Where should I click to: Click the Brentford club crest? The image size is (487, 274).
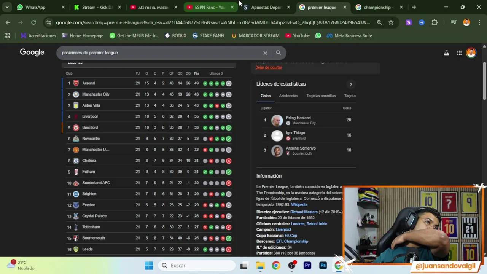[x=76, y=127]
